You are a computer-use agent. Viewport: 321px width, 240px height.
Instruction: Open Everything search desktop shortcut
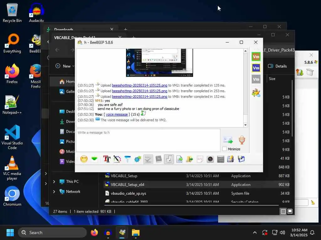(12, 44)
